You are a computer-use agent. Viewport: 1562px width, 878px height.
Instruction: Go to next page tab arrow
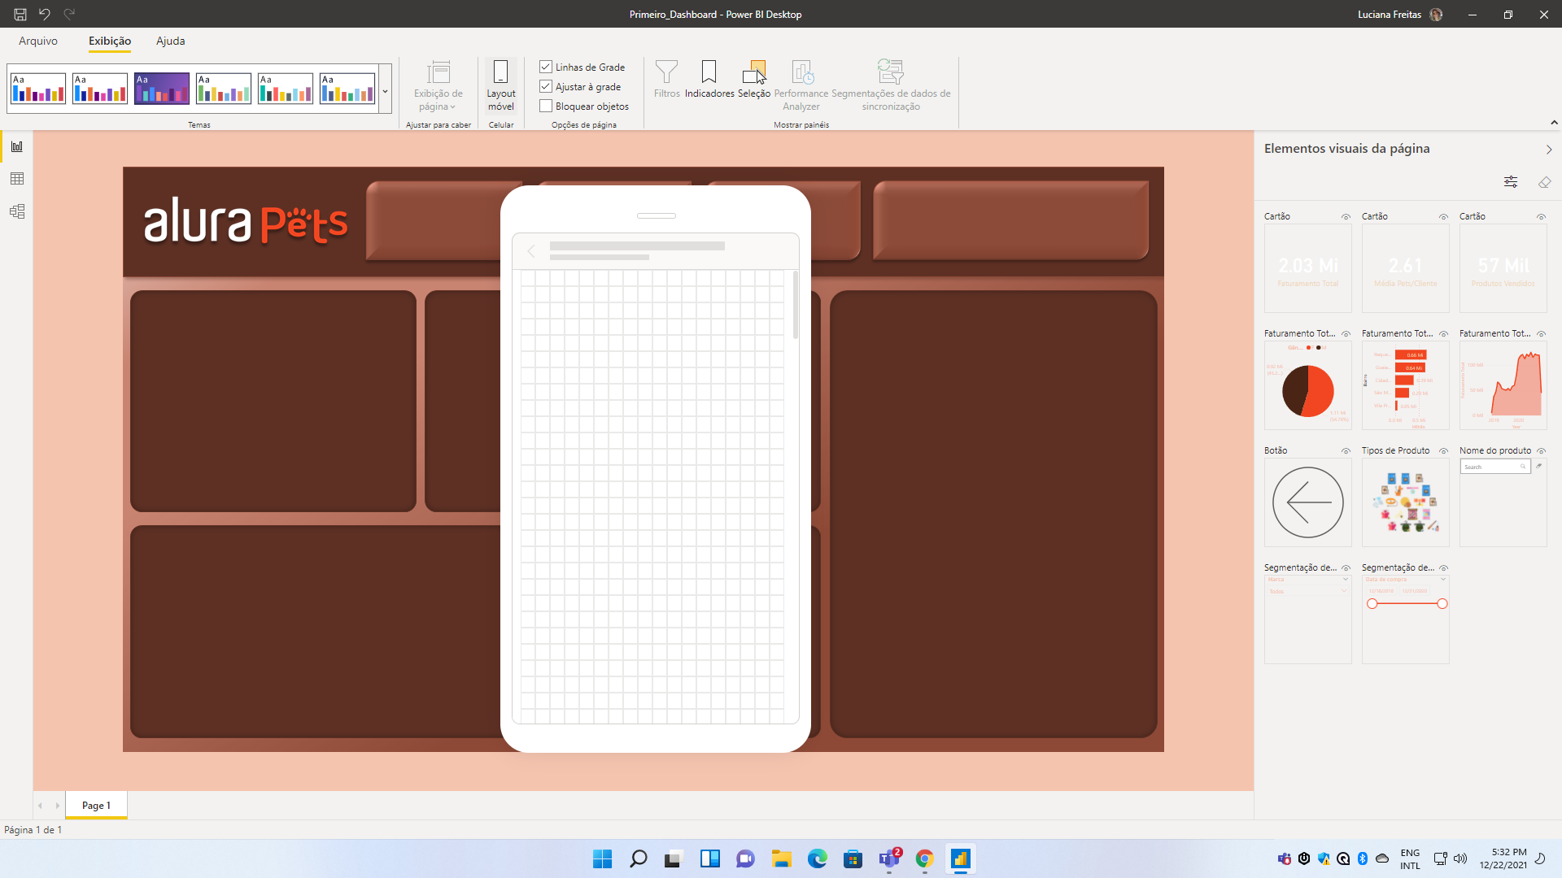57,806
